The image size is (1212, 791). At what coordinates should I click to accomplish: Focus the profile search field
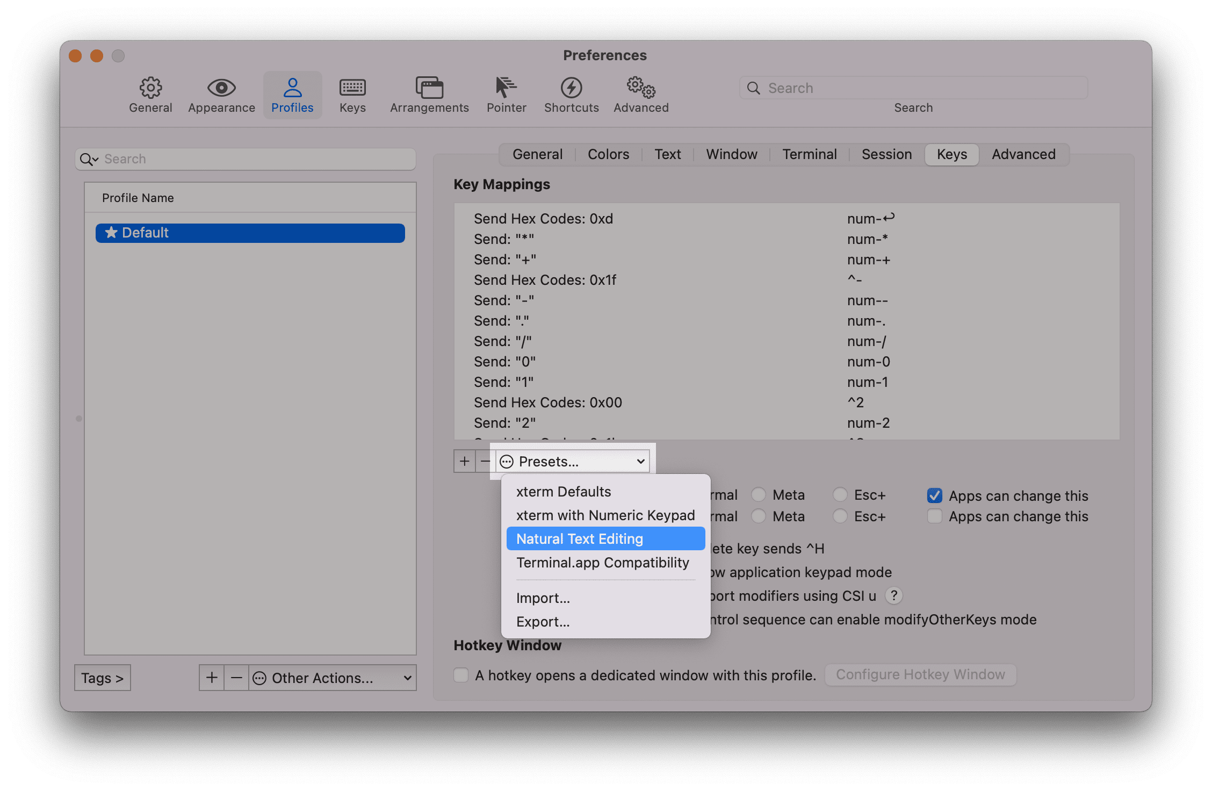tap(246, 159)
